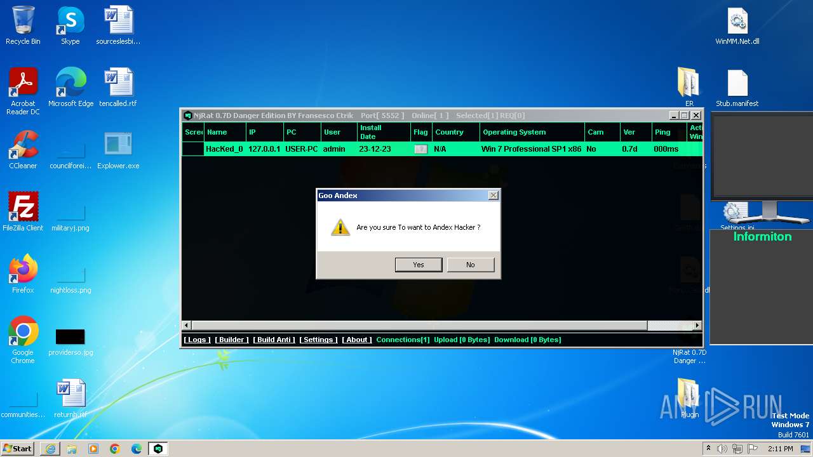Confirm with the Yes button in Goo Andex dialog
This screenshot has width=813, height=457.
419,265
